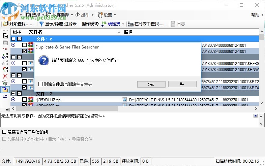Viewport: 265px width, 166px height.
Task: Check the file row ending \$R9BS
Action: pos(25,63)
